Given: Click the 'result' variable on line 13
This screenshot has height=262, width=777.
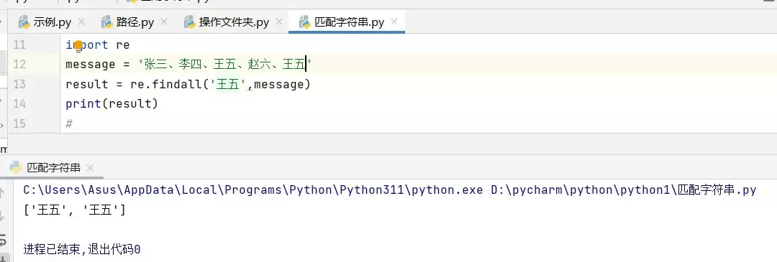Looking at the screenshot, I should pos(87,84).
